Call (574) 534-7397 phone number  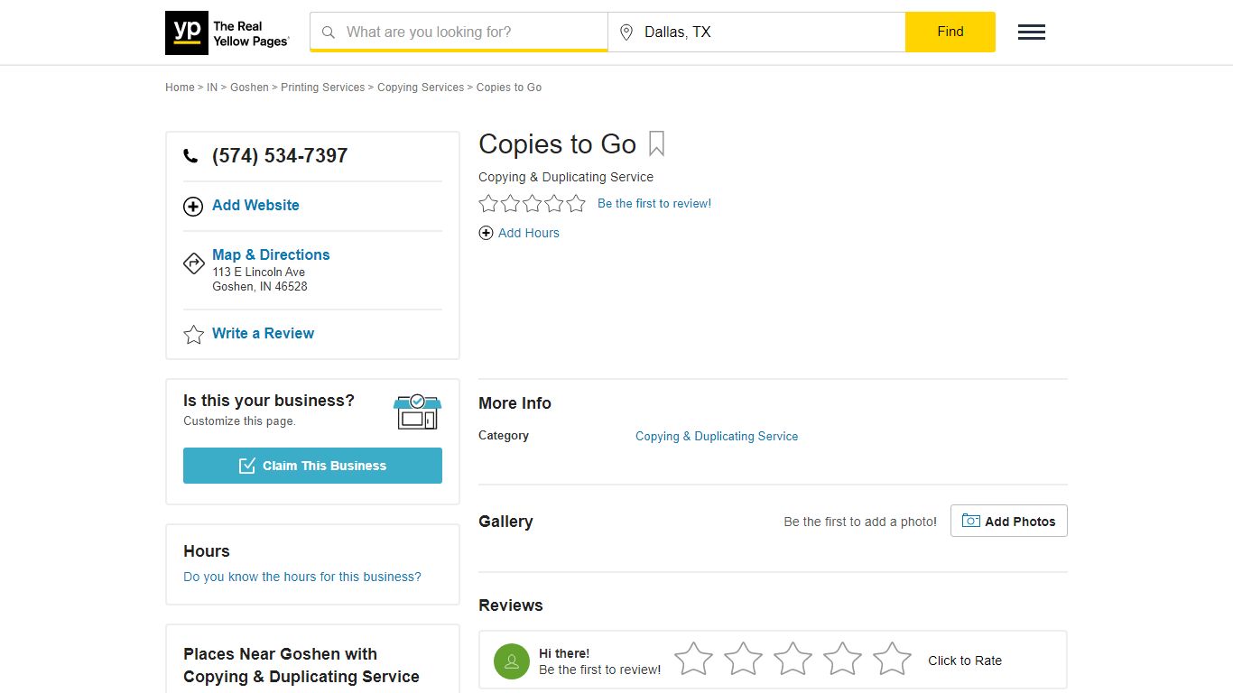tap(280, 156)
